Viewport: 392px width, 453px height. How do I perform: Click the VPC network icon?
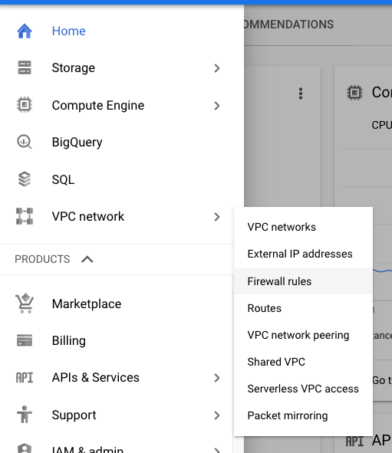(x=25, y=216)
